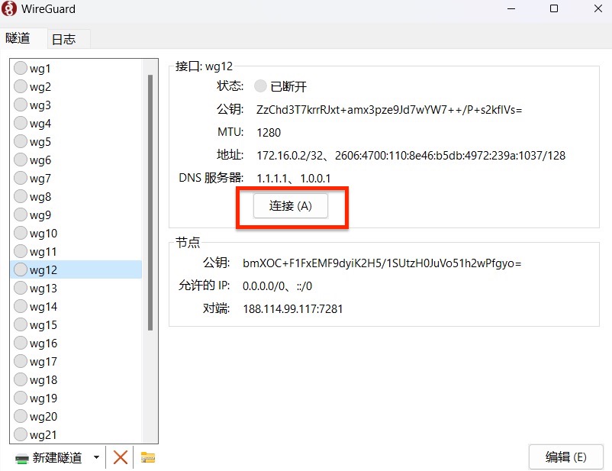Choose tunnel wg15 from the list
This screenshot has height=471, width=612.
pos(43,325)
